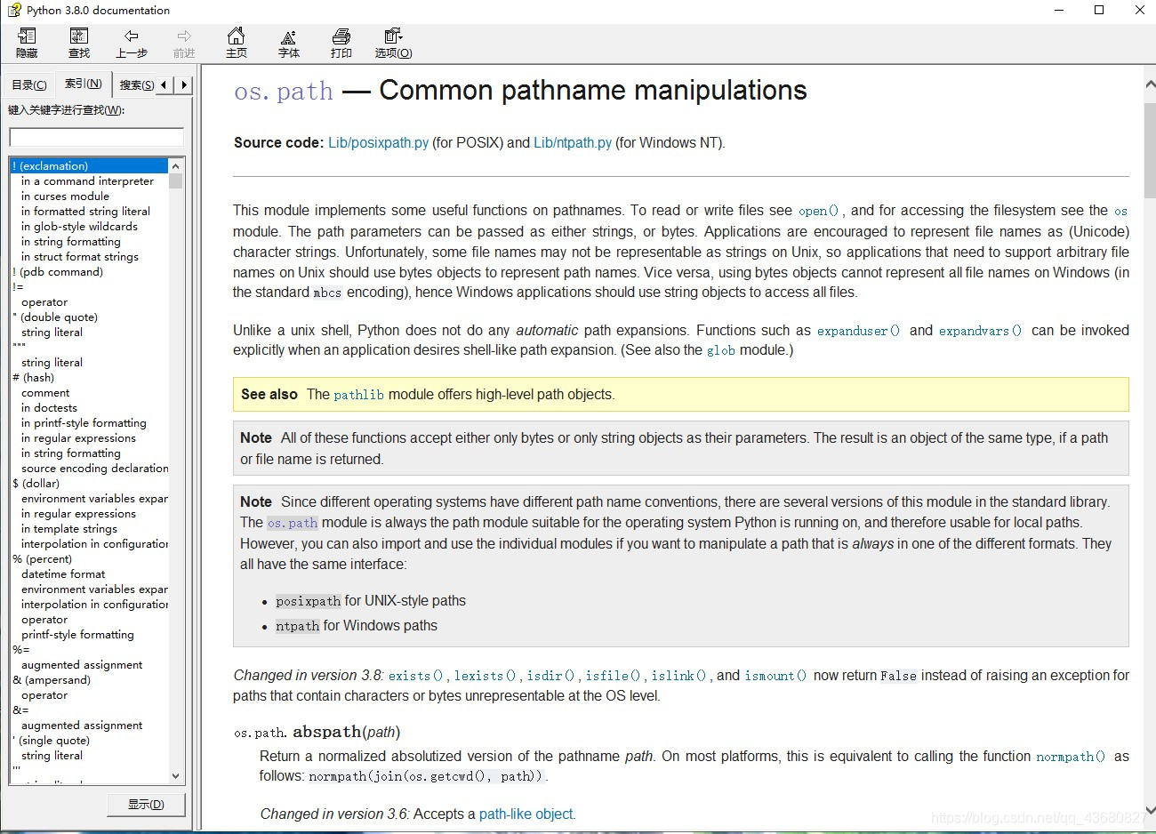Screen dimensions: 1156x834
Task: Select 'in formatted string literal' index entry
Action: pos(85,212)
